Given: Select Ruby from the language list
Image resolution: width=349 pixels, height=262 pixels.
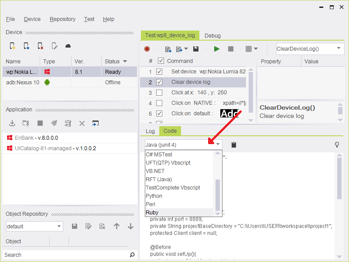Looking at the screenshot, I should [x=152, y=213].
